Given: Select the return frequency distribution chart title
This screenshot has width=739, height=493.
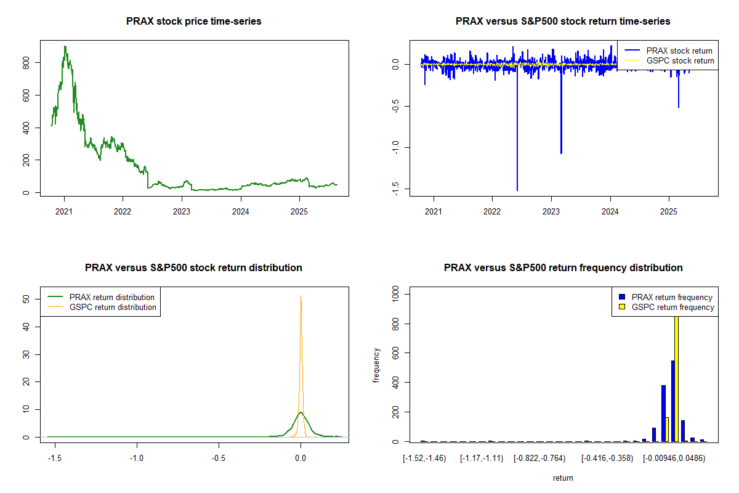Looking at the screenshot, I should pyautogui.click(x=563, y=268).
